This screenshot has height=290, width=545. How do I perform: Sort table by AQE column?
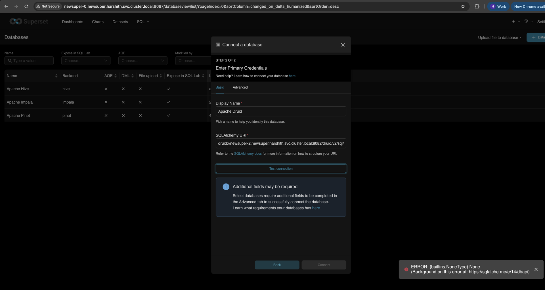[x=116, y=76]
